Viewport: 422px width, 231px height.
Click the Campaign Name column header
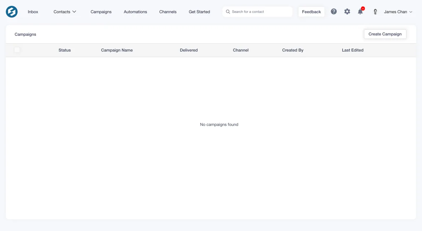coord(117,50)
